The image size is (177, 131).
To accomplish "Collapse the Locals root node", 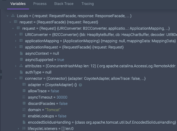I will coord(7,16).
